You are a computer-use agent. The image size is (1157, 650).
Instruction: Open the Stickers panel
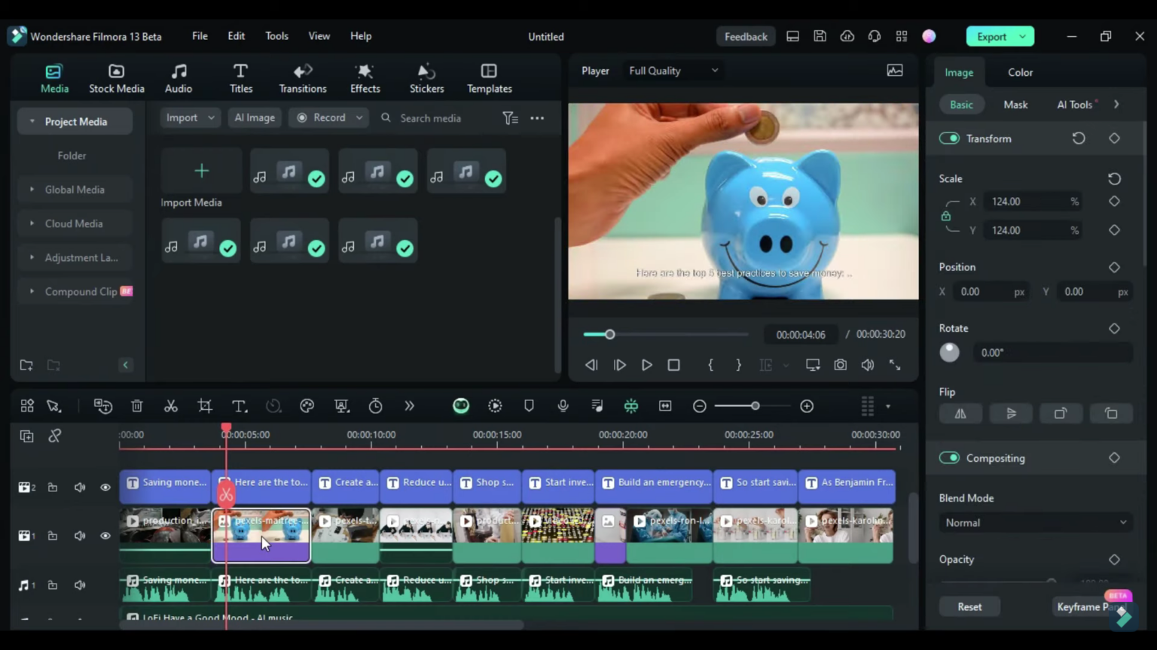click(x=426, y=77)
